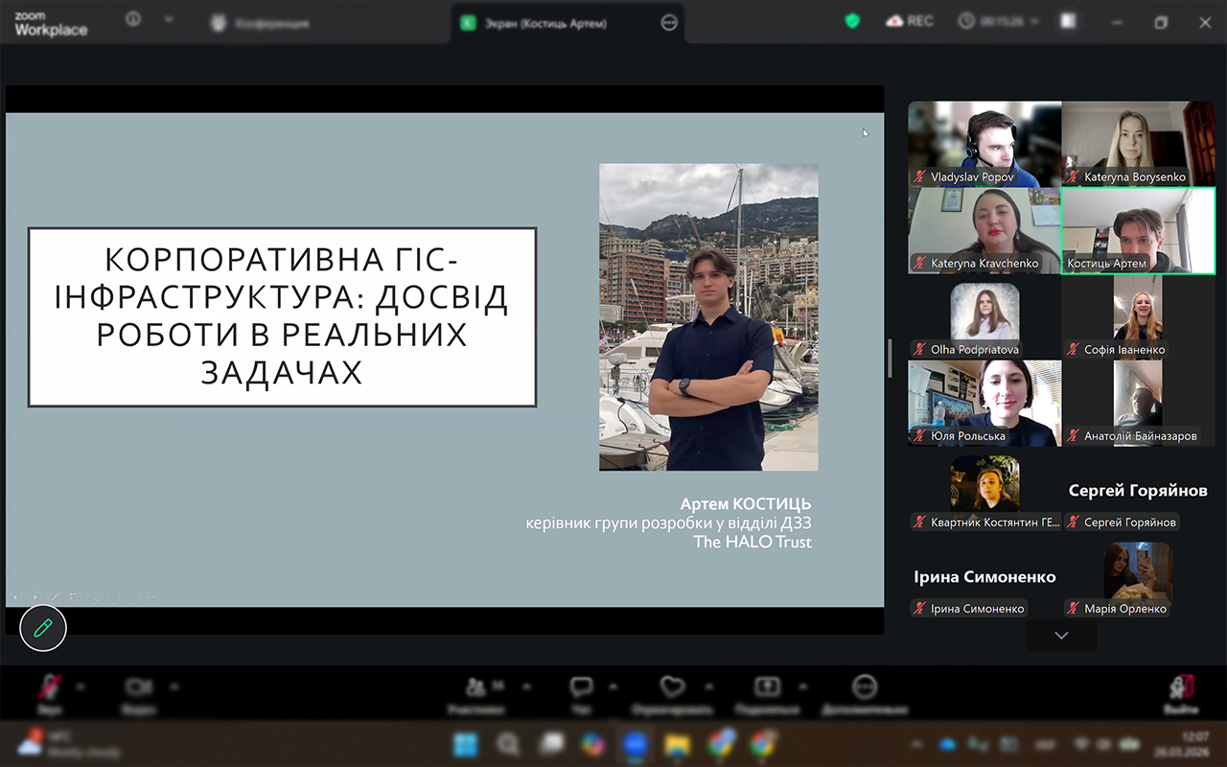
Task: Click the green security shield icon
Action: pos(852,21)
